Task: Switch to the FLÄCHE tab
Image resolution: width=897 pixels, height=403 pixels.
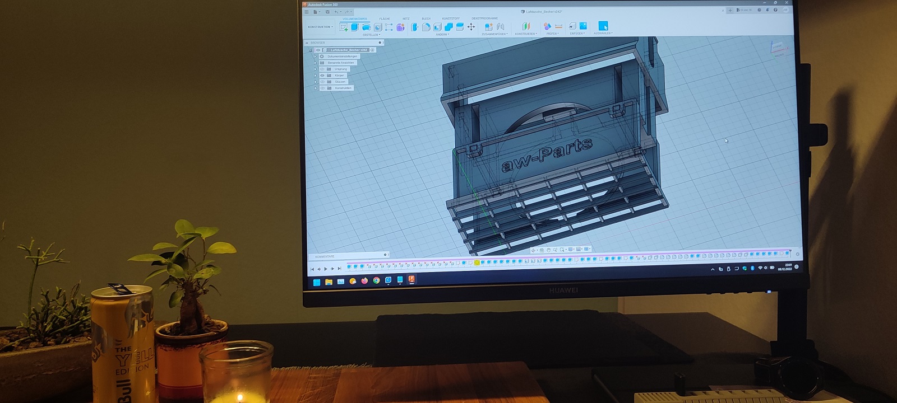Action: click(385, 18)
